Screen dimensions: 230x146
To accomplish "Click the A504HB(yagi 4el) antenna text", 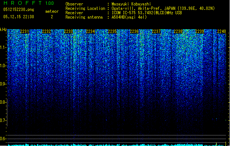I will pos(129,17).
